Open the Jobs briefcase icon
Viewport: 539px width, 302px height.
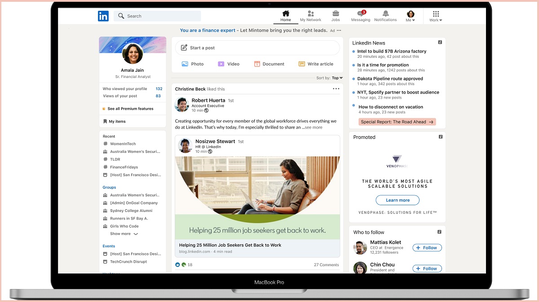336,14
